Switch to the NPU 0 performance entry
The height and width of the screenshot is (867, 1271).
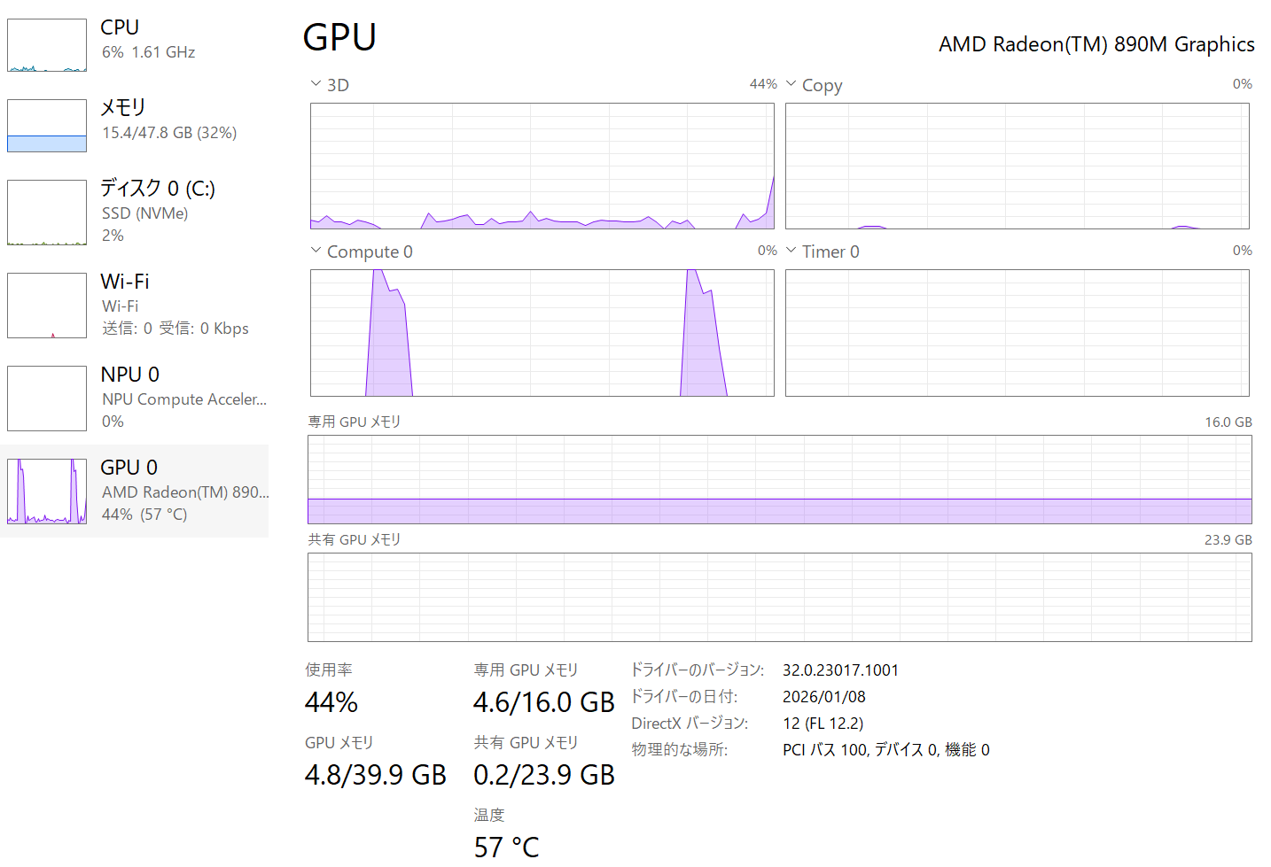tap(130, 375)
